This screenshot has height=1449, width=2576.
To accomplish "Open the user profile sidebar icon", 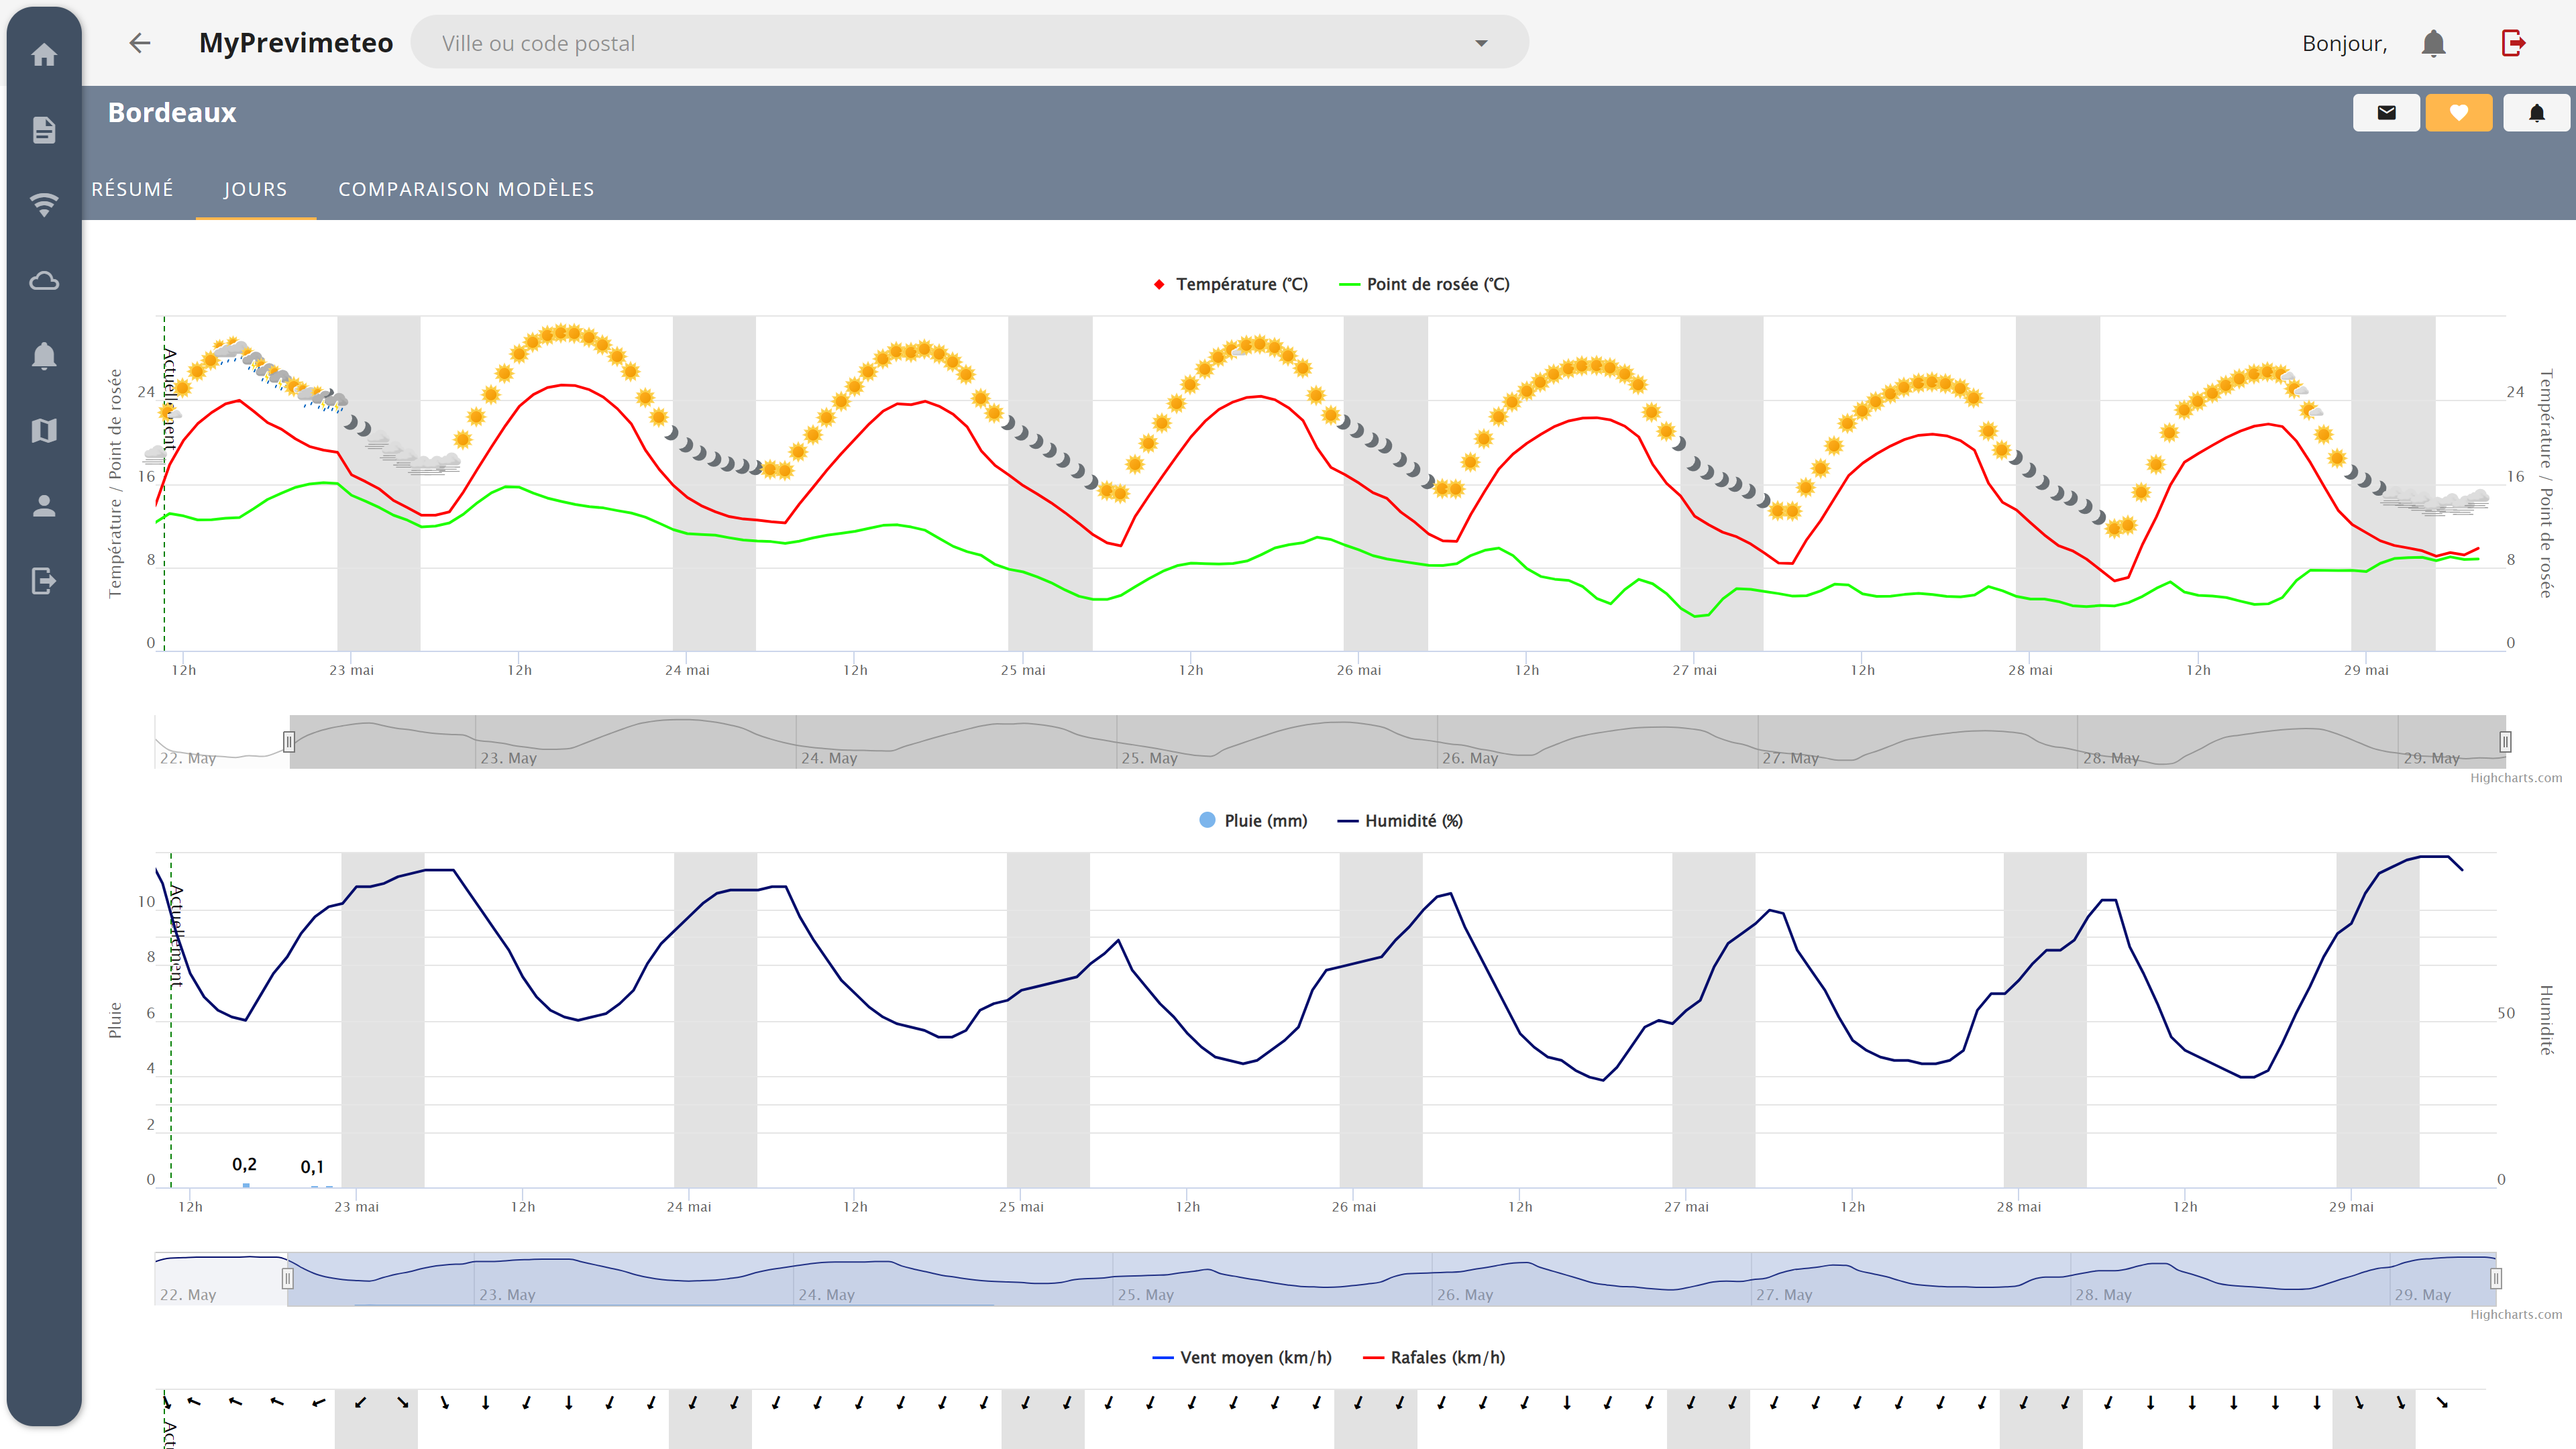I will click(x=44, y=506).
